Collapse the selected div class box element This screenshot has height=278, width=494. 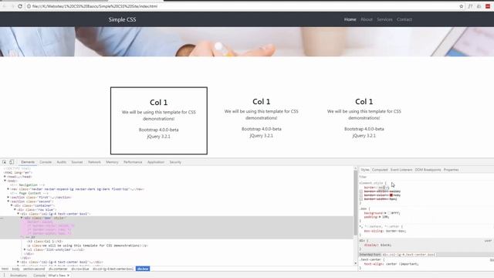coord(22,218)
